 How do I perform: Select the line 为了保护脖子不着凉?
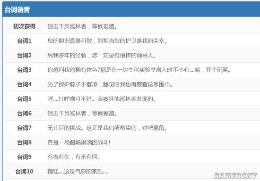point(110,84)
